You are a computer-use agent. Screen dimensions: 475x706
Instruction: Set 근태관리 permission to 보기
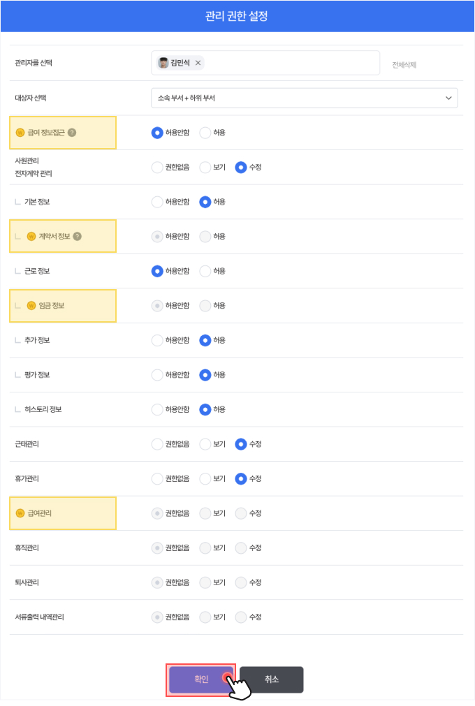(x=205, y=444)
